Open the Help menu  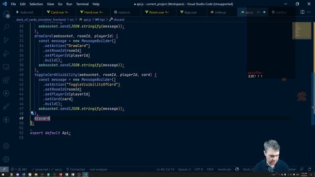click(96, 4)
